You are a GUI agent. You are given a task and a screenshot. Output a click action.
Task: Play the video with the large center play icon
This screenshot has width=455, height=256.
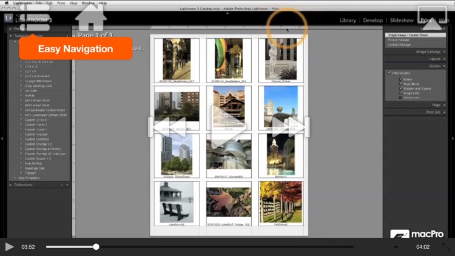229,127
